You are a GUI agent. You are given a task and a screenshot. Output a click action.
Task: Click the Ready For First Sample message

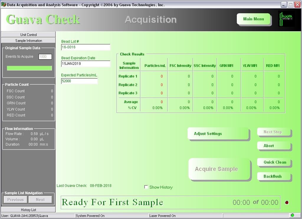coord(112,202)
